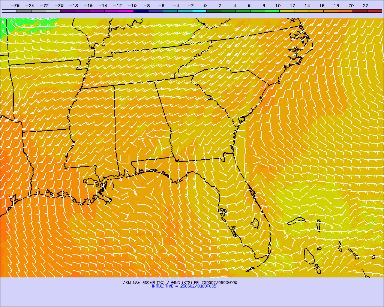This screenshot has width=384, height=307.
Task: Click the cyan swatch between -2 and 0
Action: 199,11
